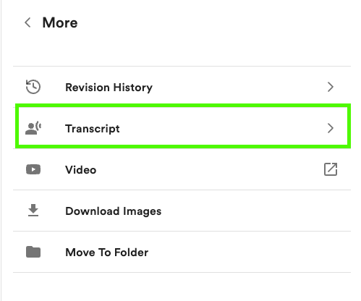
Task: Choose Move To Folder
Action: point(107,253)
